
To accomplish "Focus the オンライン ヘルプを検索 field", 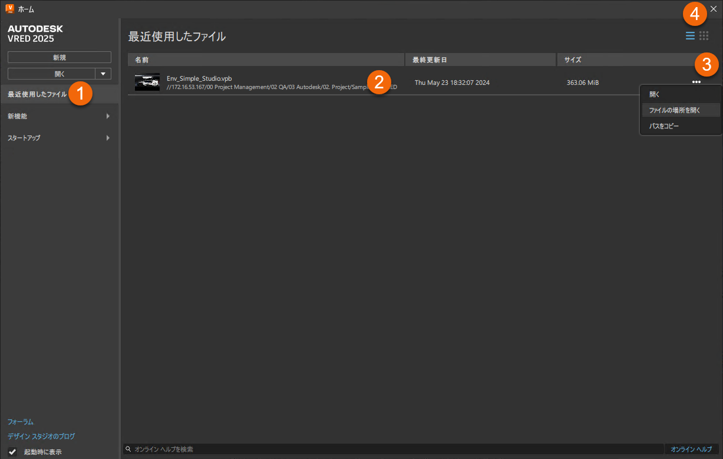I will coord(393,449).
